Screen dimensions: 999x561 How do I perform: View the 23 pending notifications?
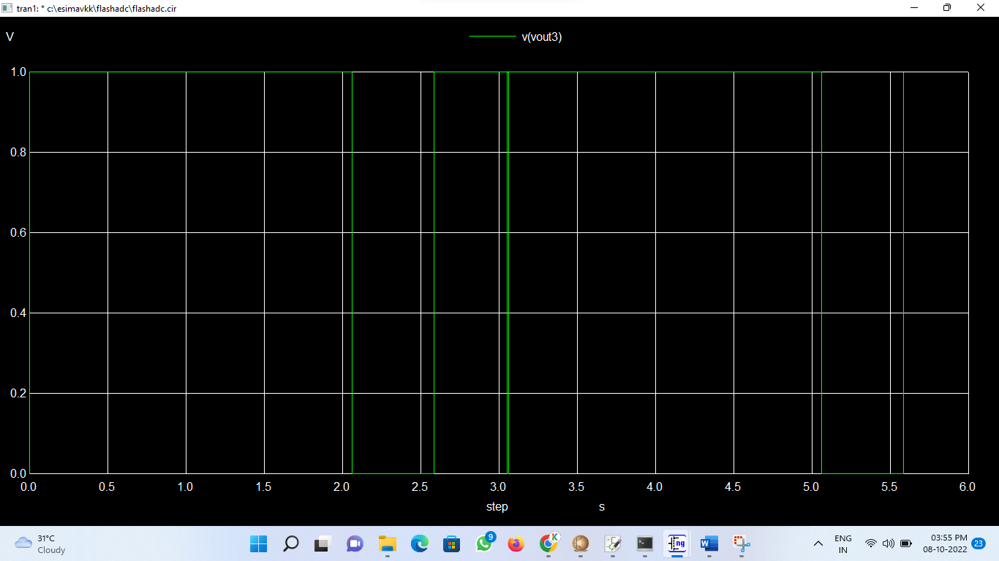coord(978,543)
